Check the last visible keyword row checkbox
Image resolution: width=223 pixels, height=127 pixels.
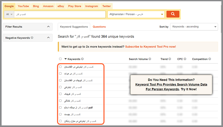point(60,121)
